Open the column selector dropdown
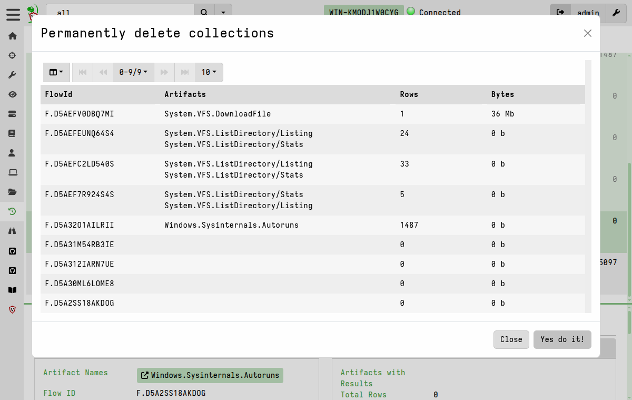Screen dimensions: 632x400 [56, 72]
